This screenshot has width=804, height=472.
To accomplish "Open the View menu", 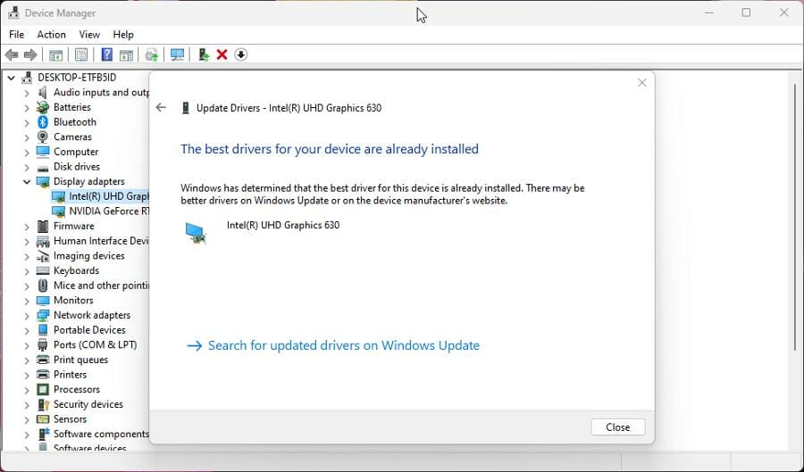I will [89, 34].
